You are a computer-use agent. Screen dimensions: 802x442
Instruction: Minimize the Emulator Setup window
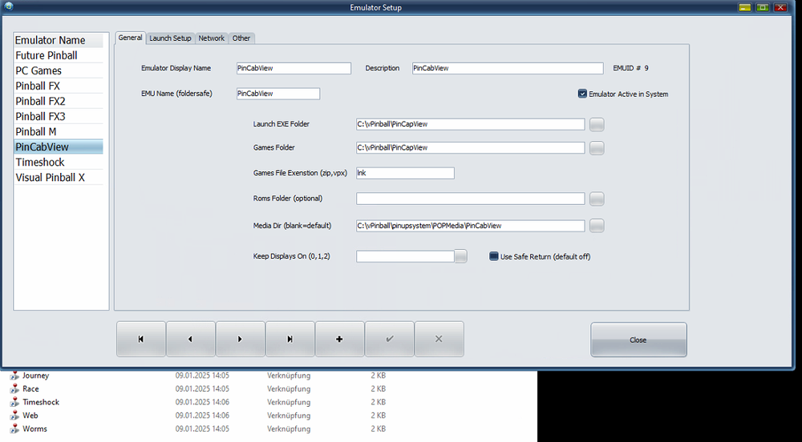point(745,8)
